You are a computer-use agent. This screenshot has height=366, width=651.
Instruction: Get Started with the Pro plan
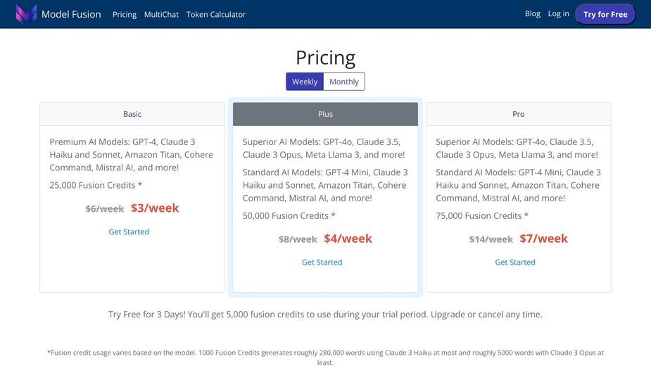click(515, 262)
